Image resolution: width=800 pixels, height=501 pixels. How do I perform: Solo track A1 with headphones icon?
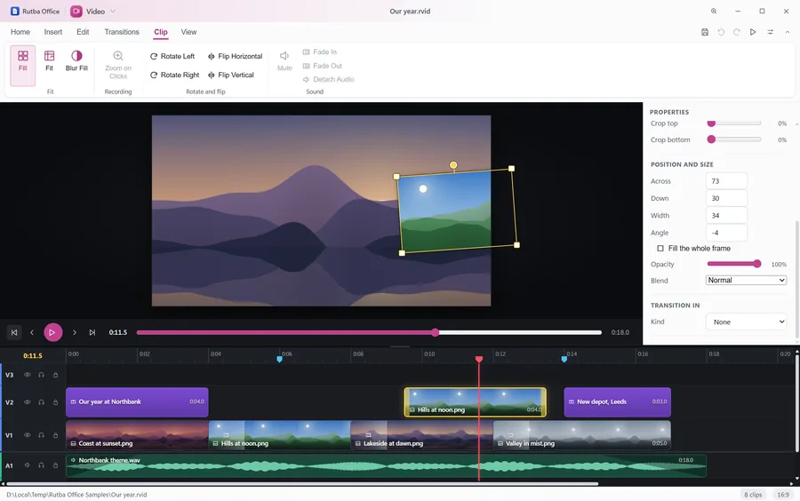[x=41, y=465]
